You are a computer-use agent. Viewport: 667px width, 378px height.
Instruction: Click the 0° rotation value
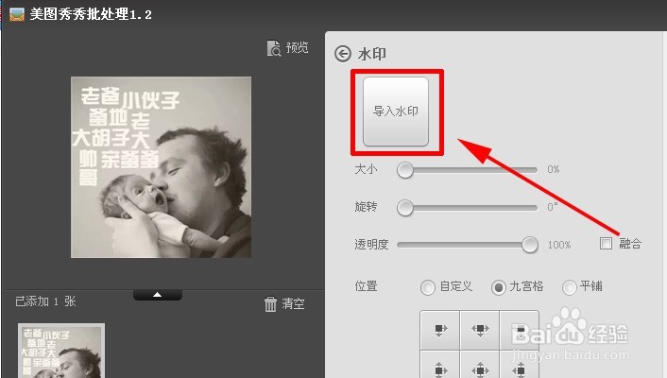pyautogui.click(x=552, y=207)
